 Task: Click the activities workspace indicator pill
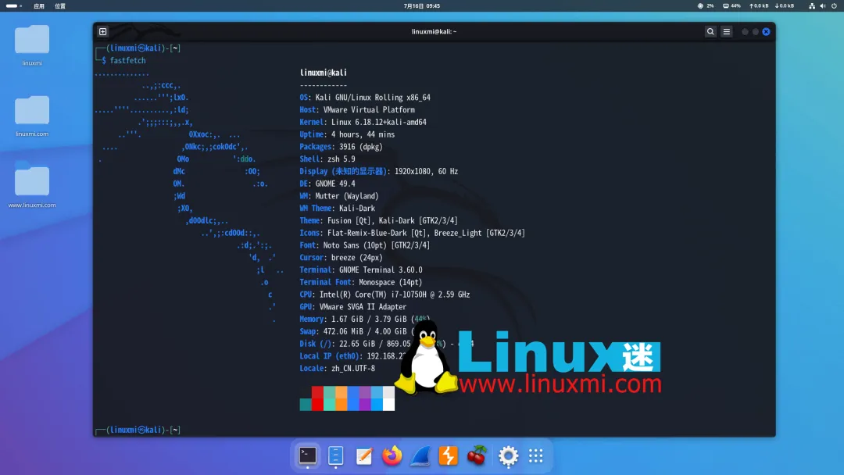13,6
